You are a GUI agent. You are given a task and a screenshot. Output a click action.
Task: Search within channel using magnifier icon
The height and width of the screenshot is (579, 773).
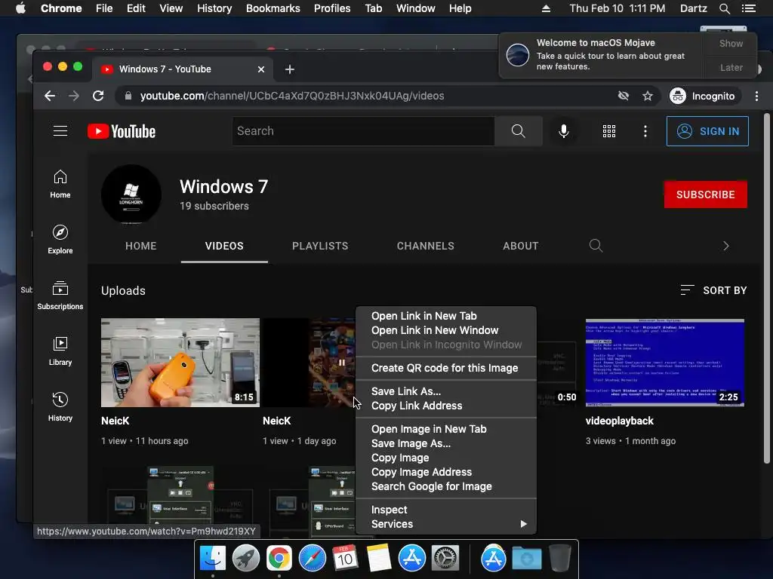[596, 246]
